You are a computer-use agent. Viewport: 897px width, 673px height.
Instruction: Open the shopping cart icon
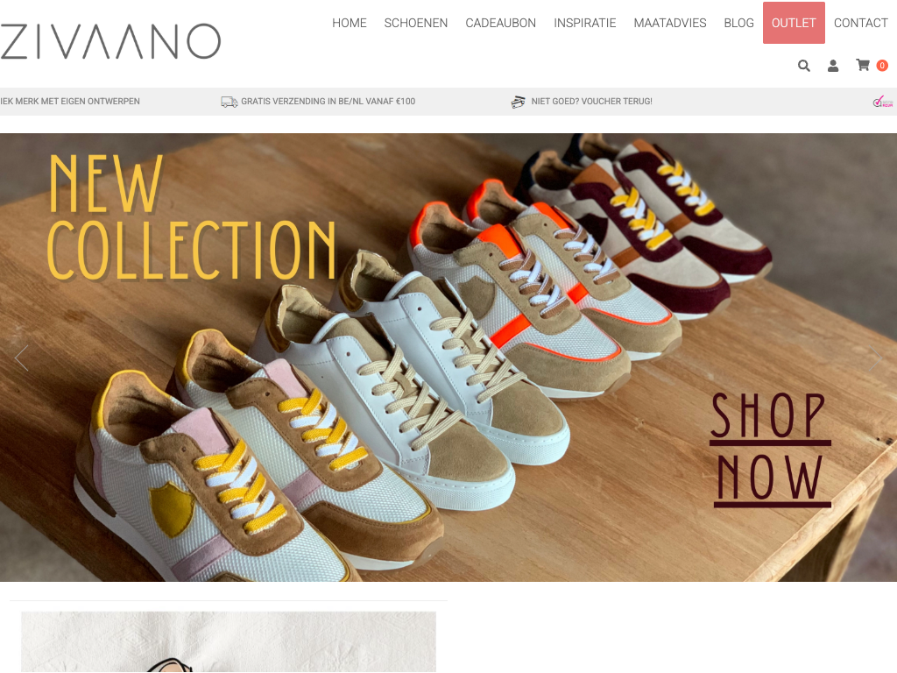tap(863, 65)
